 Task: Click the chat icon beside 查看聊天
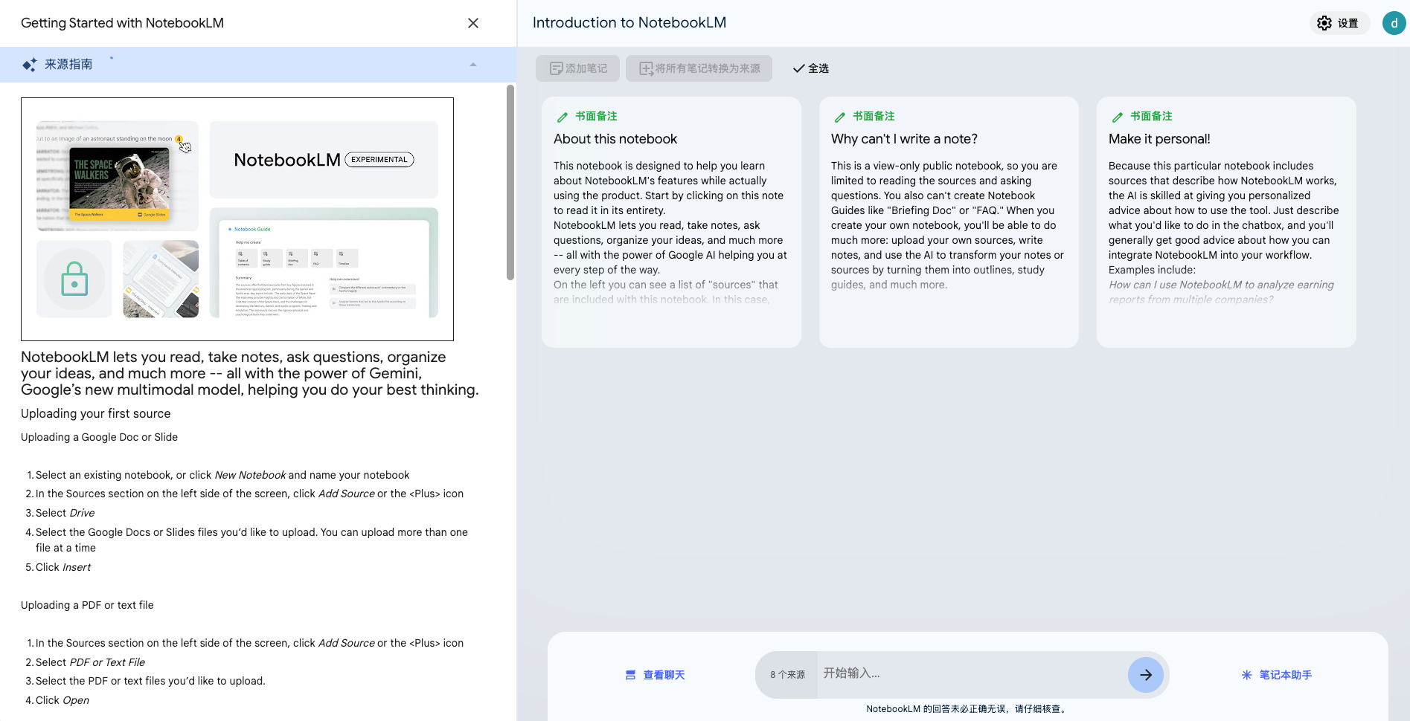coord(630,675)
